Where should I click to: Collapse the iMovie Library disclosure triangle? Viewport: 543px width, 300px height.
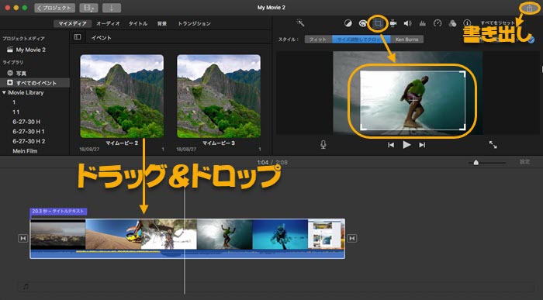tap(4, 93)
